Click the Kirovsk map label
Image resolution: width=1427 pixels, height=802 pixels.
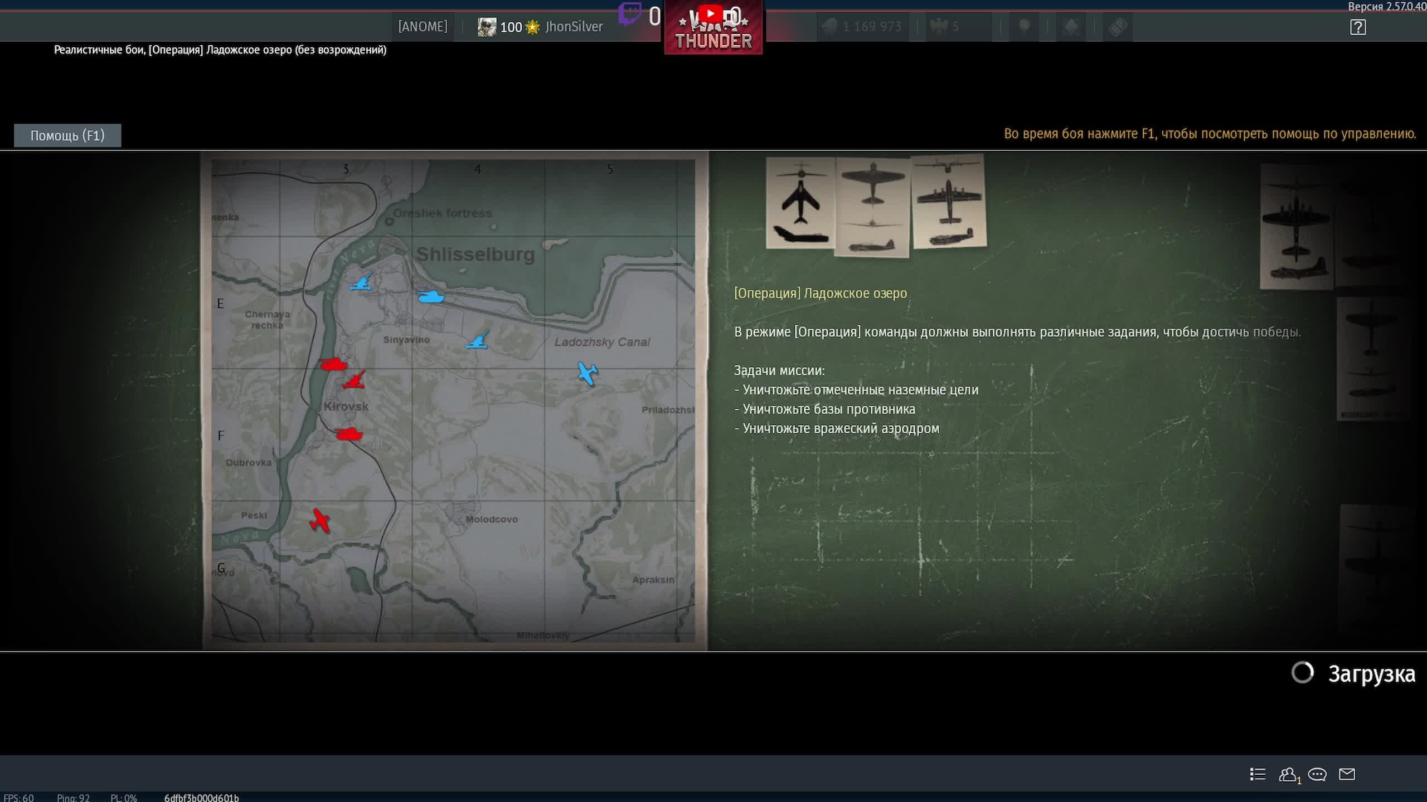tap(346, 407)
